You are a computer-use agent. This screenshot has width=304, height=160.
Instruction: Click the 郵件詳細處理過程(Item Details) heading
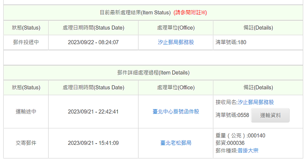point(153,73)
